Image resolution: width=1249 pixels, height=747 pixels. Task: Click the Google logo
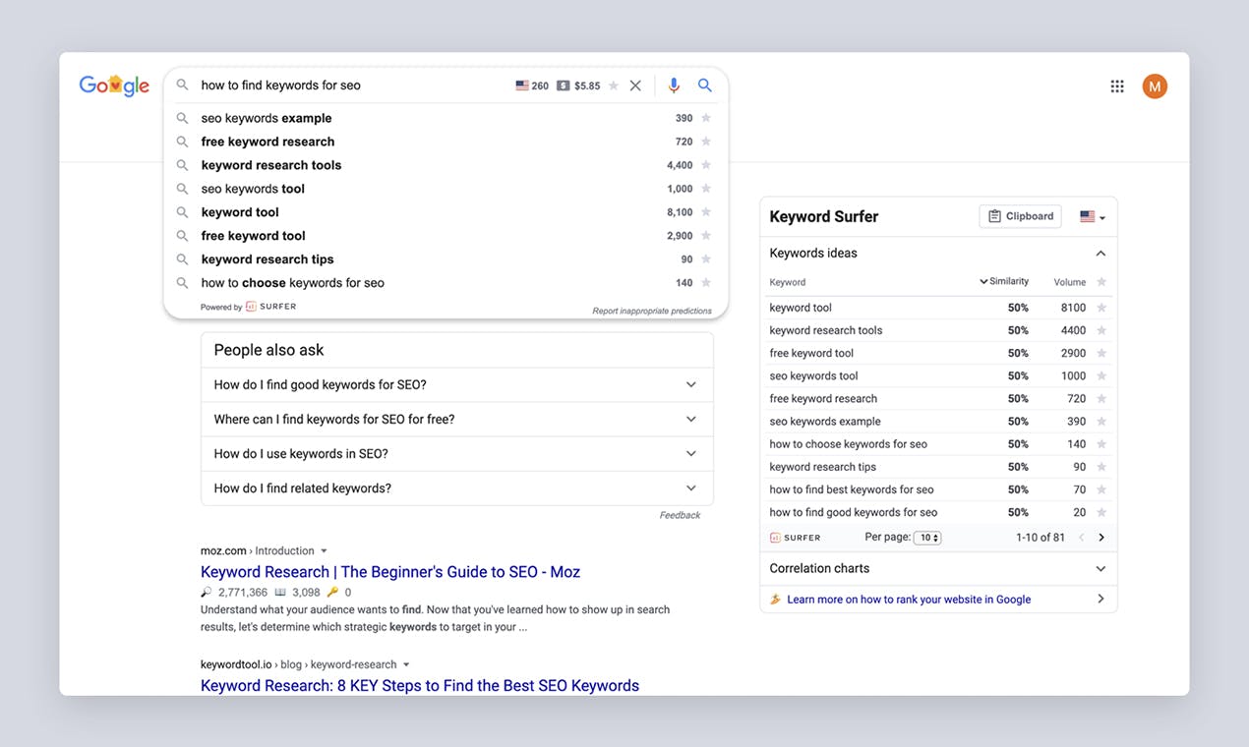[x=114, y=86]
